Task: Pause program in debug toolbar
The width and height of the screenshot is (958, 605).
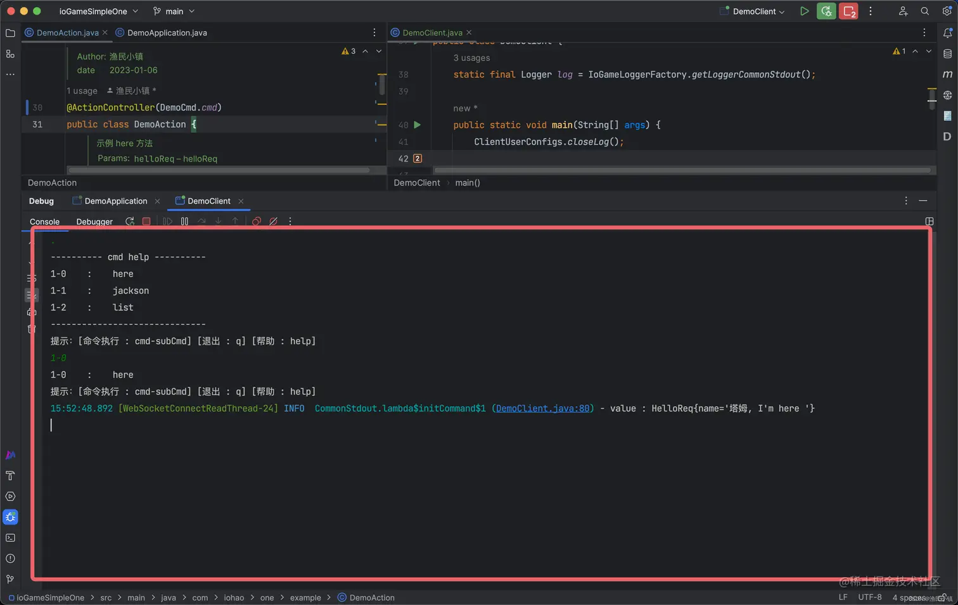Action: point(184,221)
